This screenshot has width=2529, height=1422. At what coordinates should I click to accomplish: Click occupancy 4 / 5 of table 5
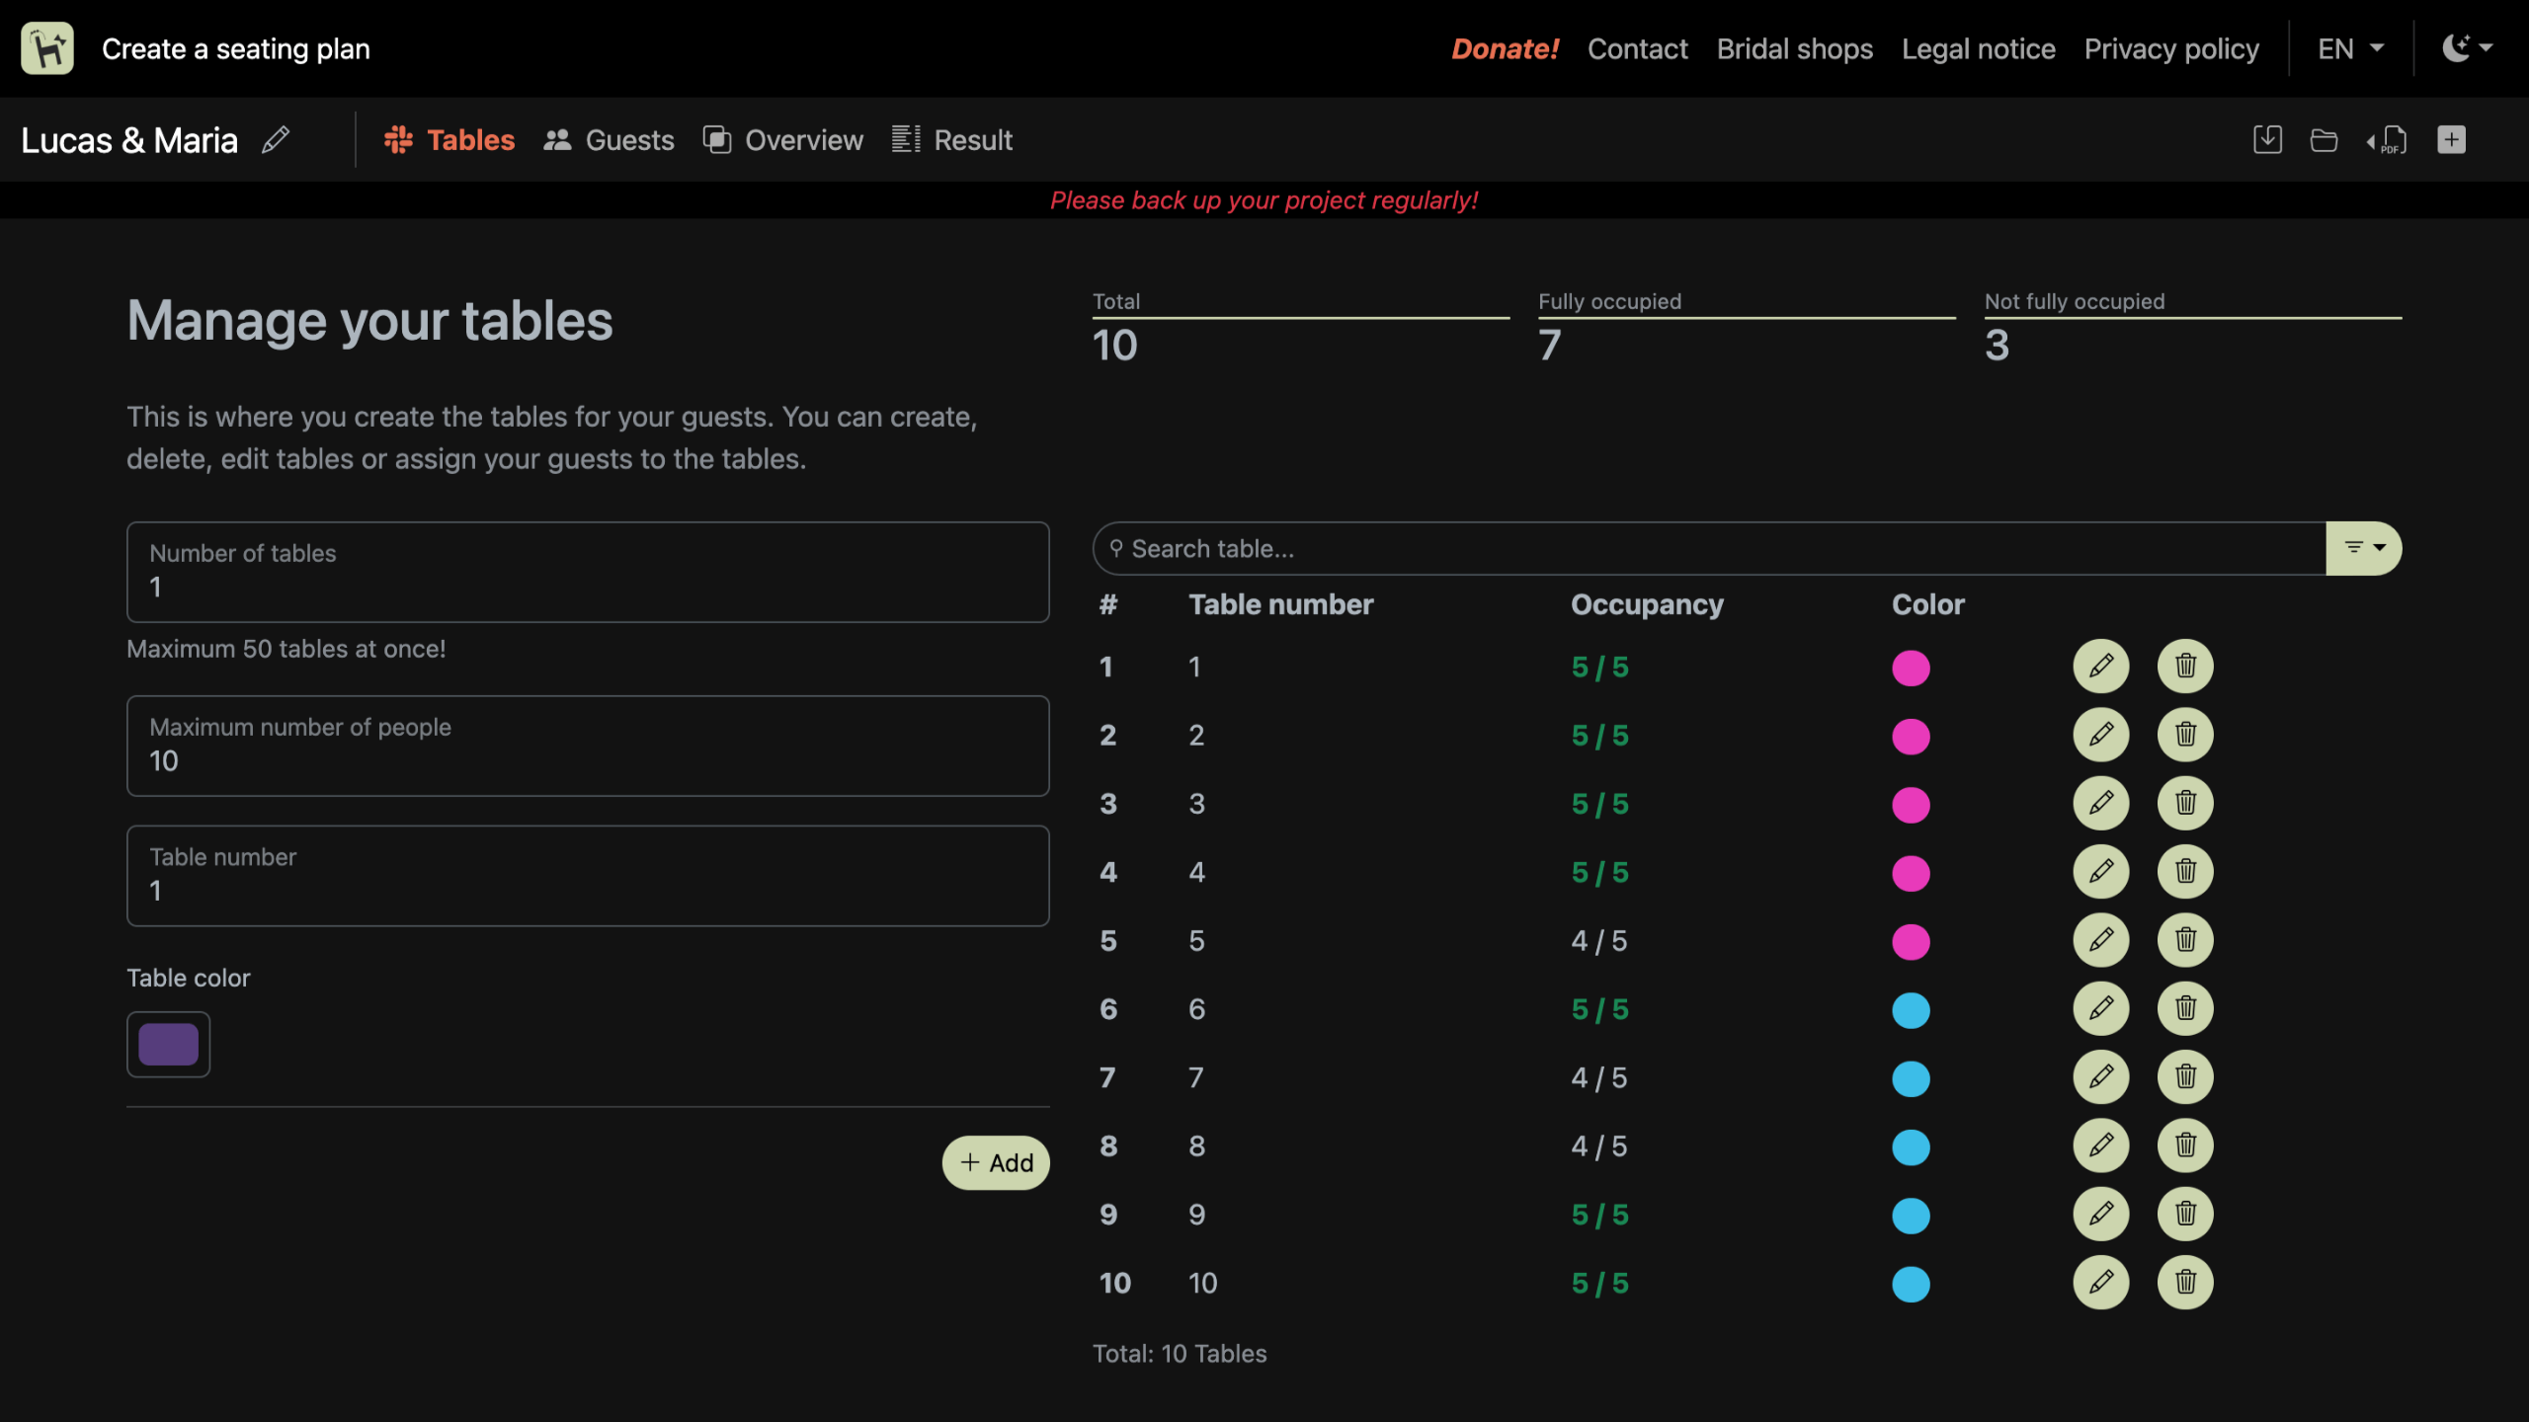coord(1598,941)
